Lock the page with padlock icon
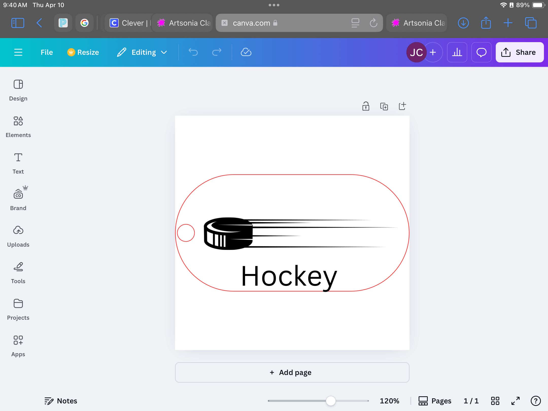548x411 pixels. coord(366,106)
